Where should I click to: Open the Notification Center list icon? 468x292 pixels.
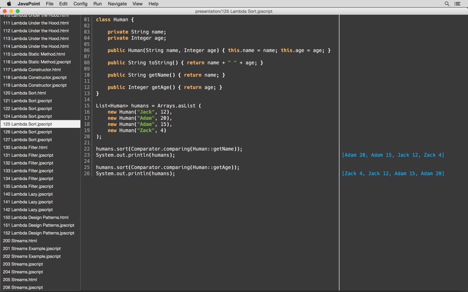tap(457, 4)
